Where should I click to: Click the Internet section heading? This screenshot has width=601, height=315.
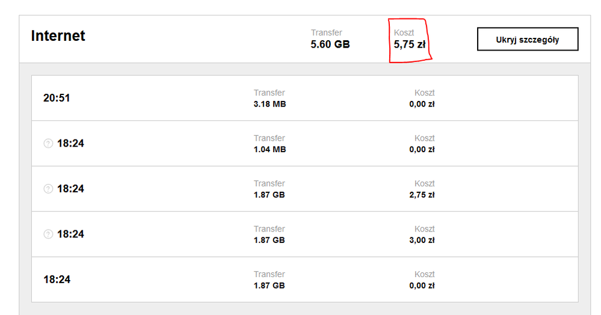(58, 36)
